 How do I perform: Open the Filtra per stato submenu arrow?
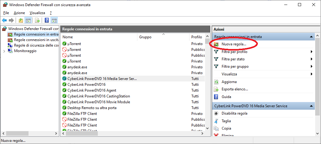click(x=311, y=59)
